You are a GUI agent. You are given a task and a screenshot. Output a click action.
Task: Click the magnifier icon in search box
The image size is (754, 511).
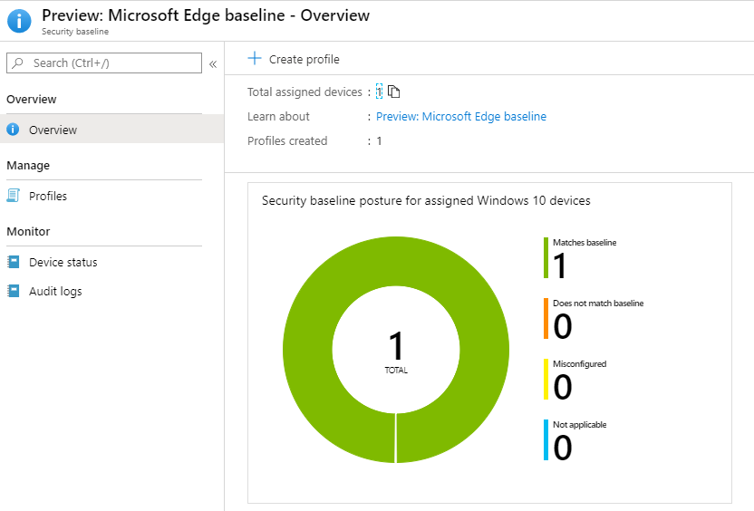18,63
